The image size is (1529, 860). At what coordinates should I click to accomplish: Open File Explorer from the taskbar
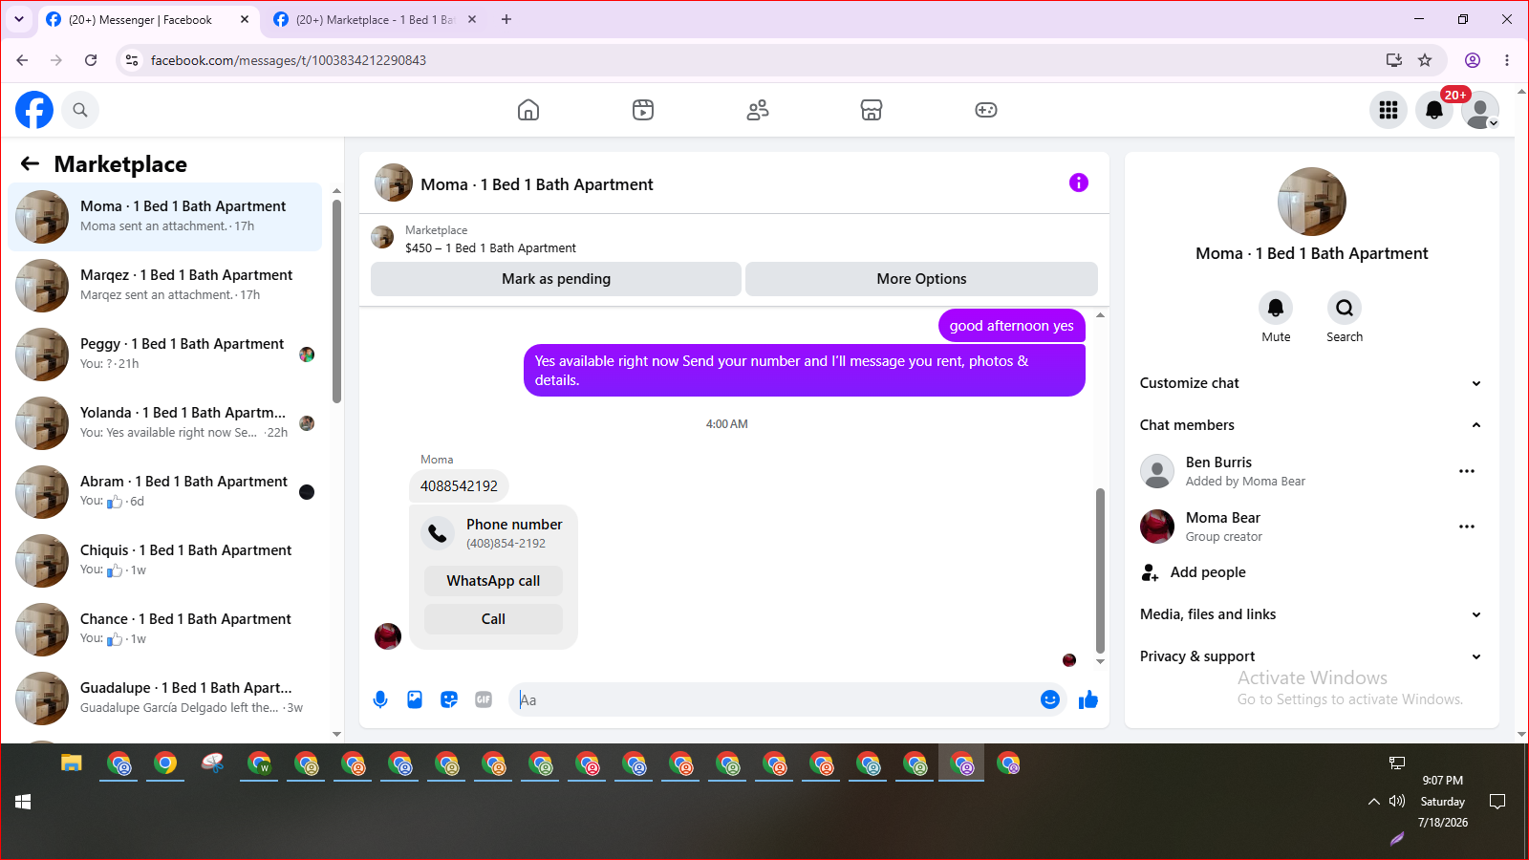coord(72,763)
